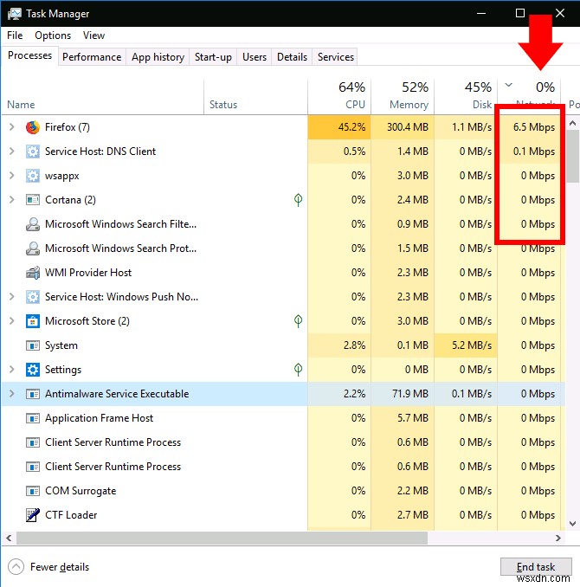Switch to the Services tab
This screenshot has width=580, height=587.
336,57
